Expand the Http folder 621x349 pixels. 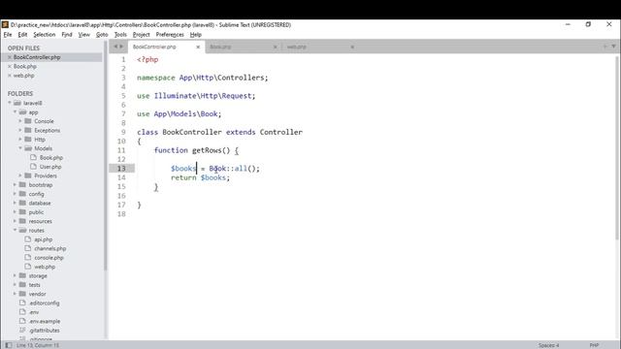(x=20, y=140)
